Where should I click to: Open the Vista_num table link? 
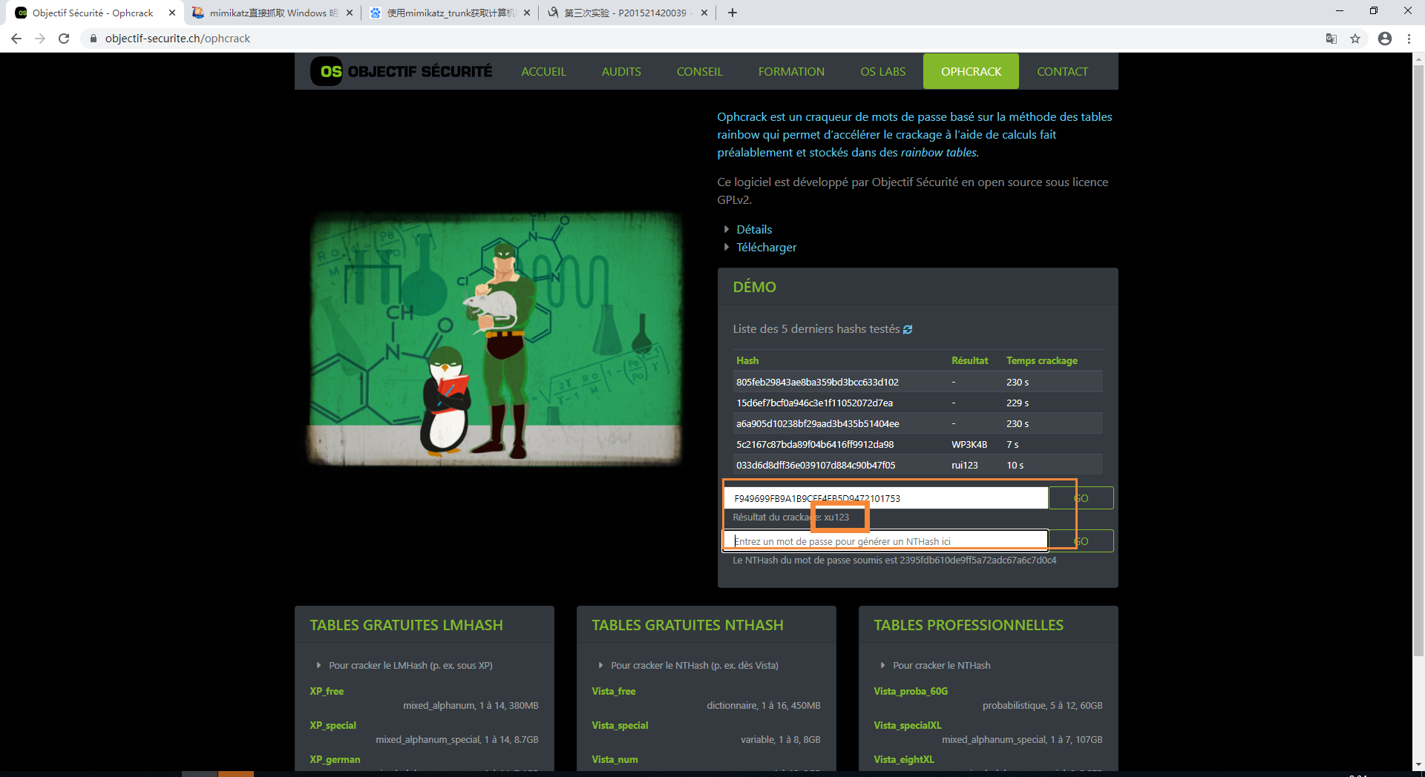coord(615,760)
